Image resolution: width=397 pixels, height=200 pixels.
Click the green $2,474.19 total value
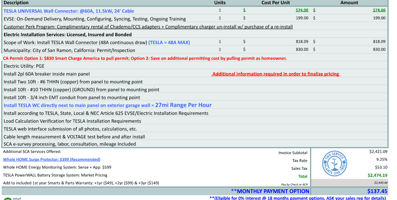377,175
